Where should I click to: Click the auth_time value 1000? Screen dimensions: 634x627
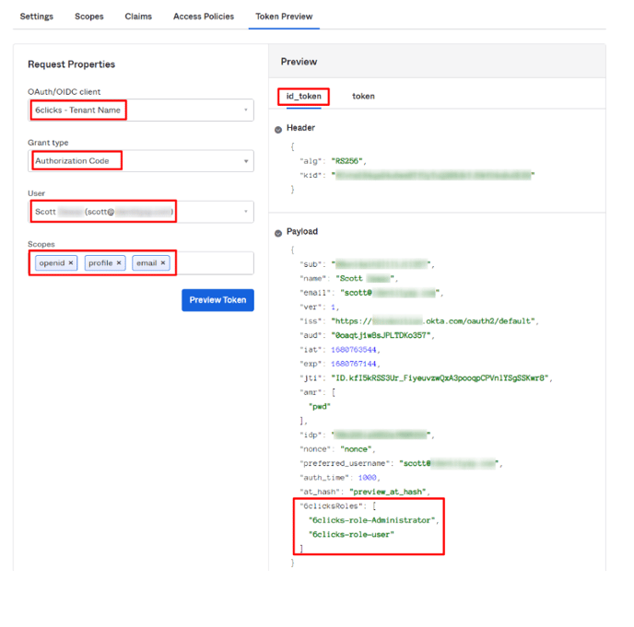pyautogui.click(x=367, y=478)
